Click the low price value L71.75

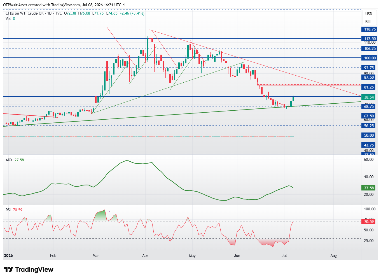[98, 13]
